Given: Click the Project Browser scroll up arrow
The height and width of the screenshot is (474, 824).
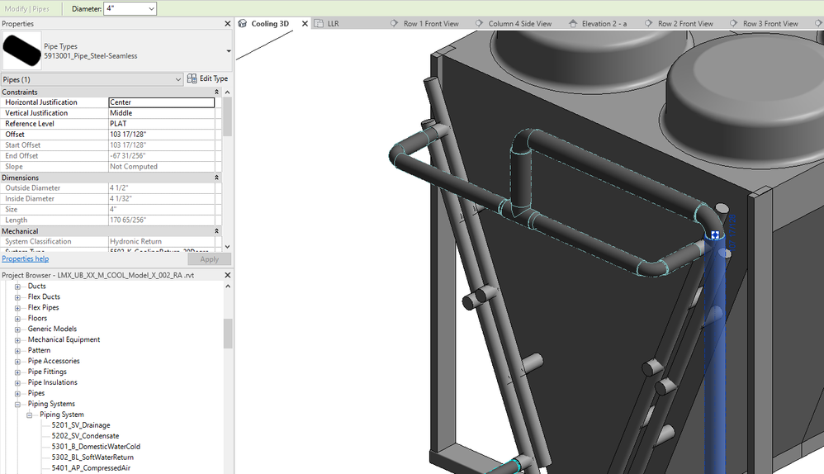Looking at the screenshot, I should (228, 287).
